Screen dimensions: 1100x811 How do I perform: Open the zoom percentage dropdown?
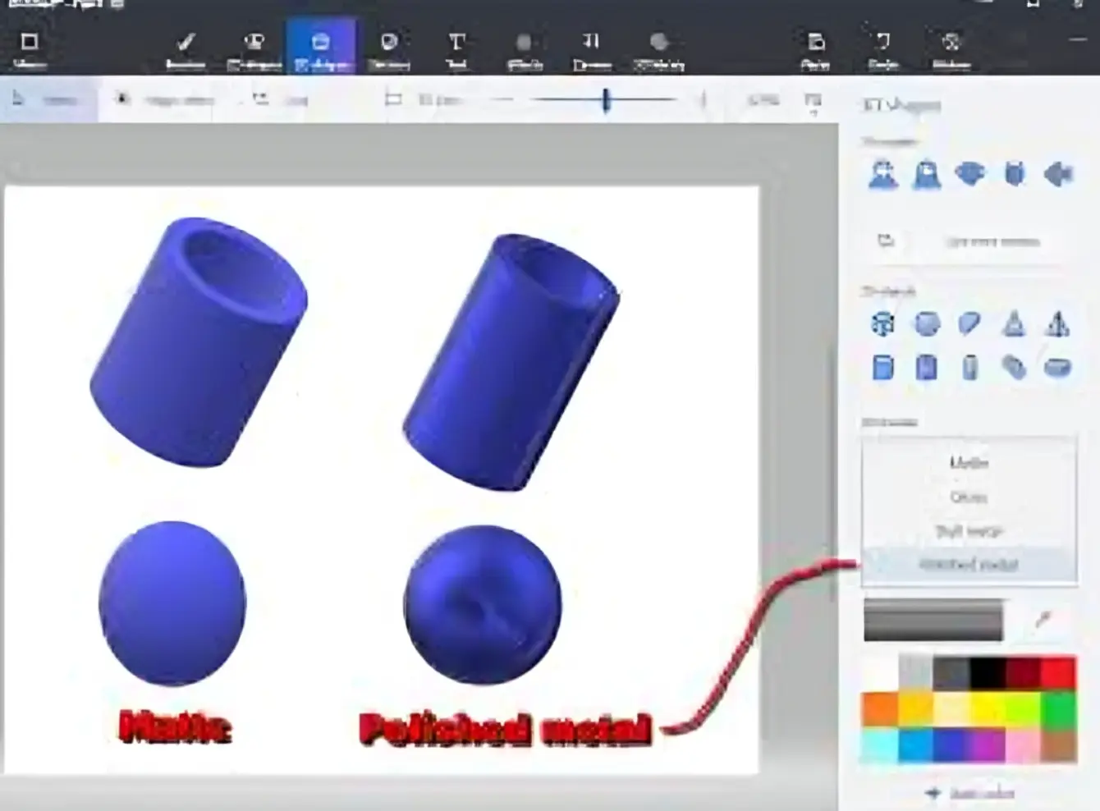coord(762,99)
